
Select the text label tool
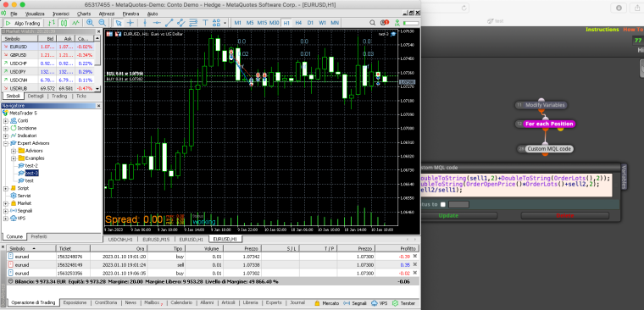205,23
